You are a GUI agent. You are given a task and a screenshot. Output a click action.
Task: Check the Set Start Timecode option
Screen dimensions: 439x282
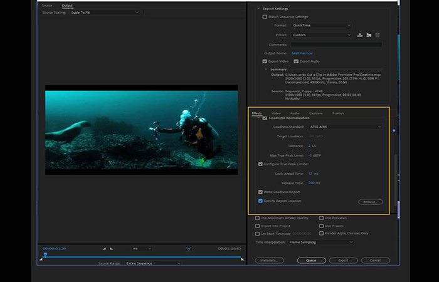(x=257, y=234)
